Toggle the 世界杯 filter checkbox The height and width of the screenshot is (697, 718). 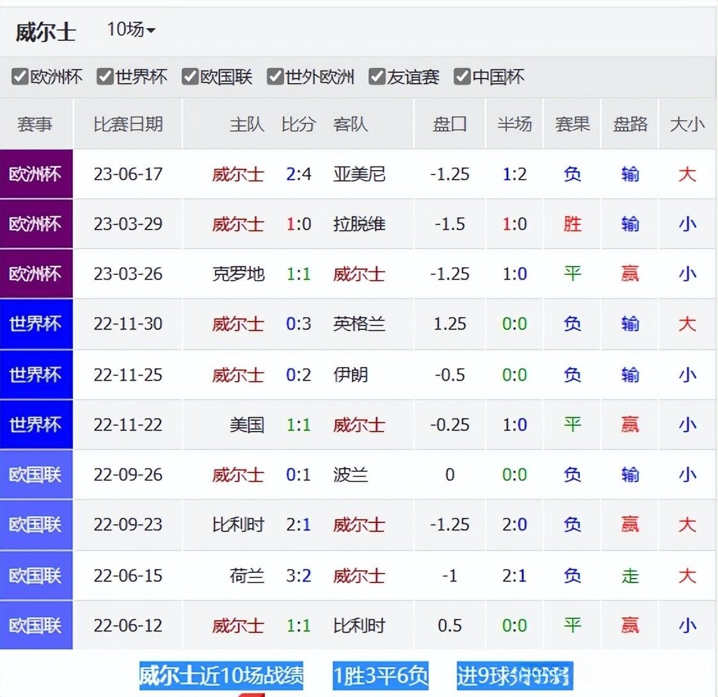point(105,77)
